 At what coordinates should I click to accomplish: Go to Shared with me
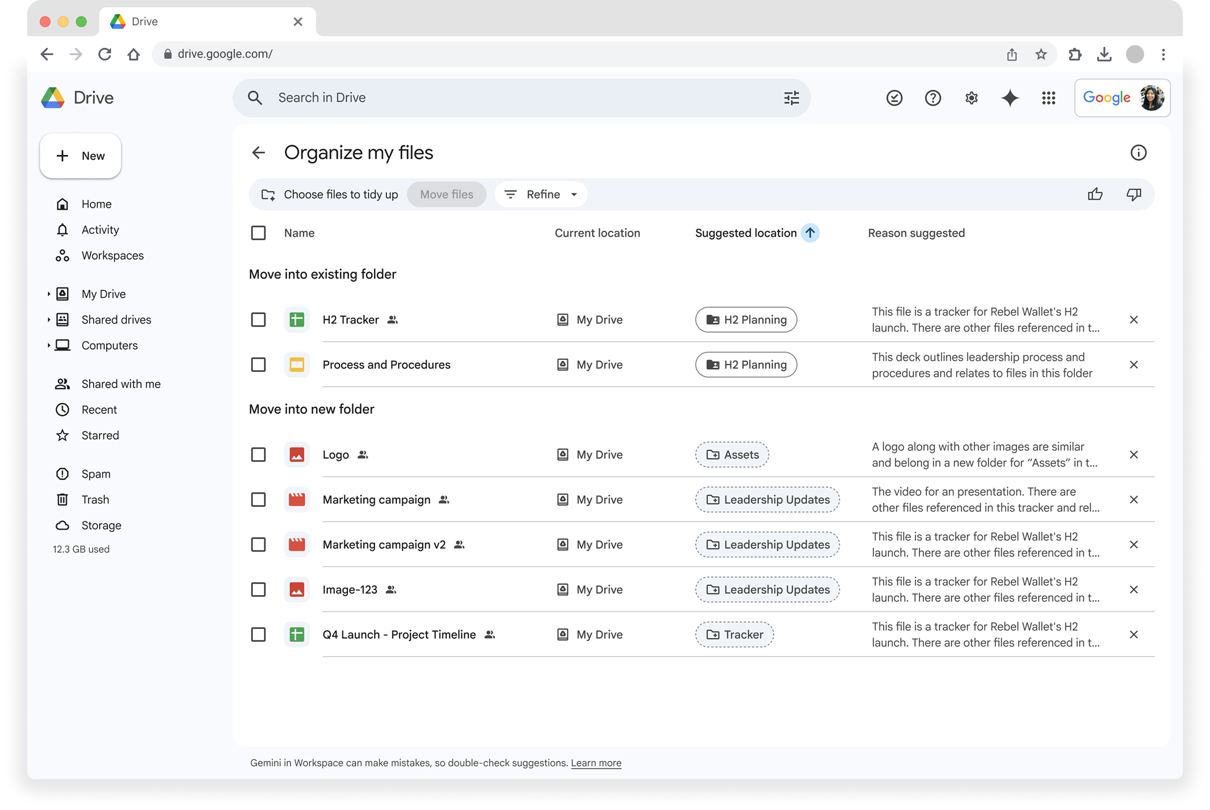pos(121,383)
